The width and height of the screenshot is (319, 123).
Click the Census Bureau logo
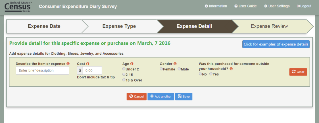pyautogui.click(x=18, y=7)
